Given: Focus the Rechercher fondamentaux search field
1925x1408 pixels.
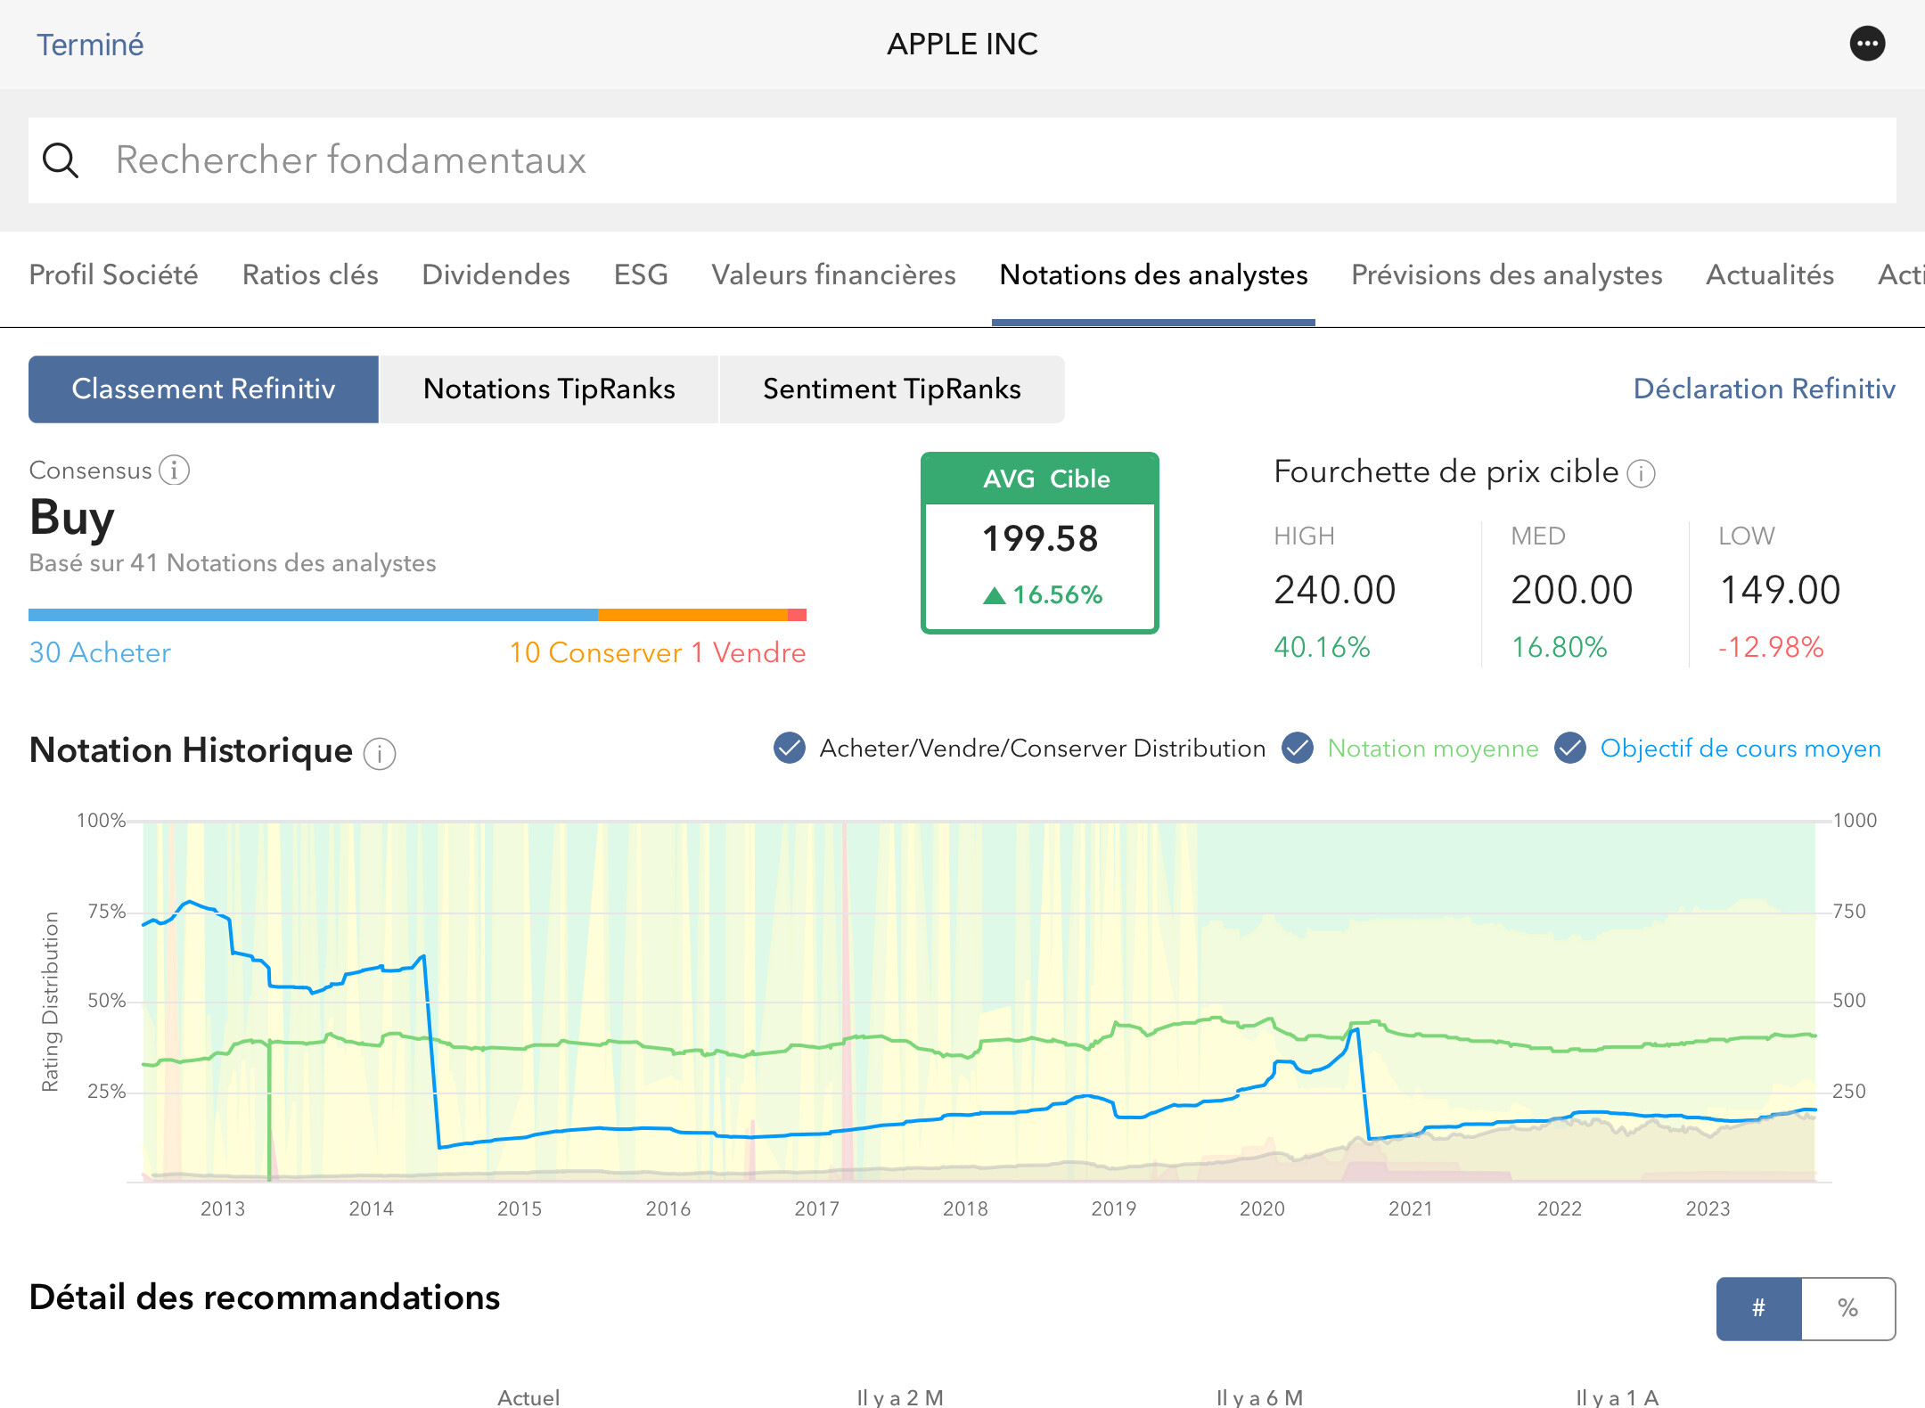Looking at the screenshot, I should click(x=962, y=160).
